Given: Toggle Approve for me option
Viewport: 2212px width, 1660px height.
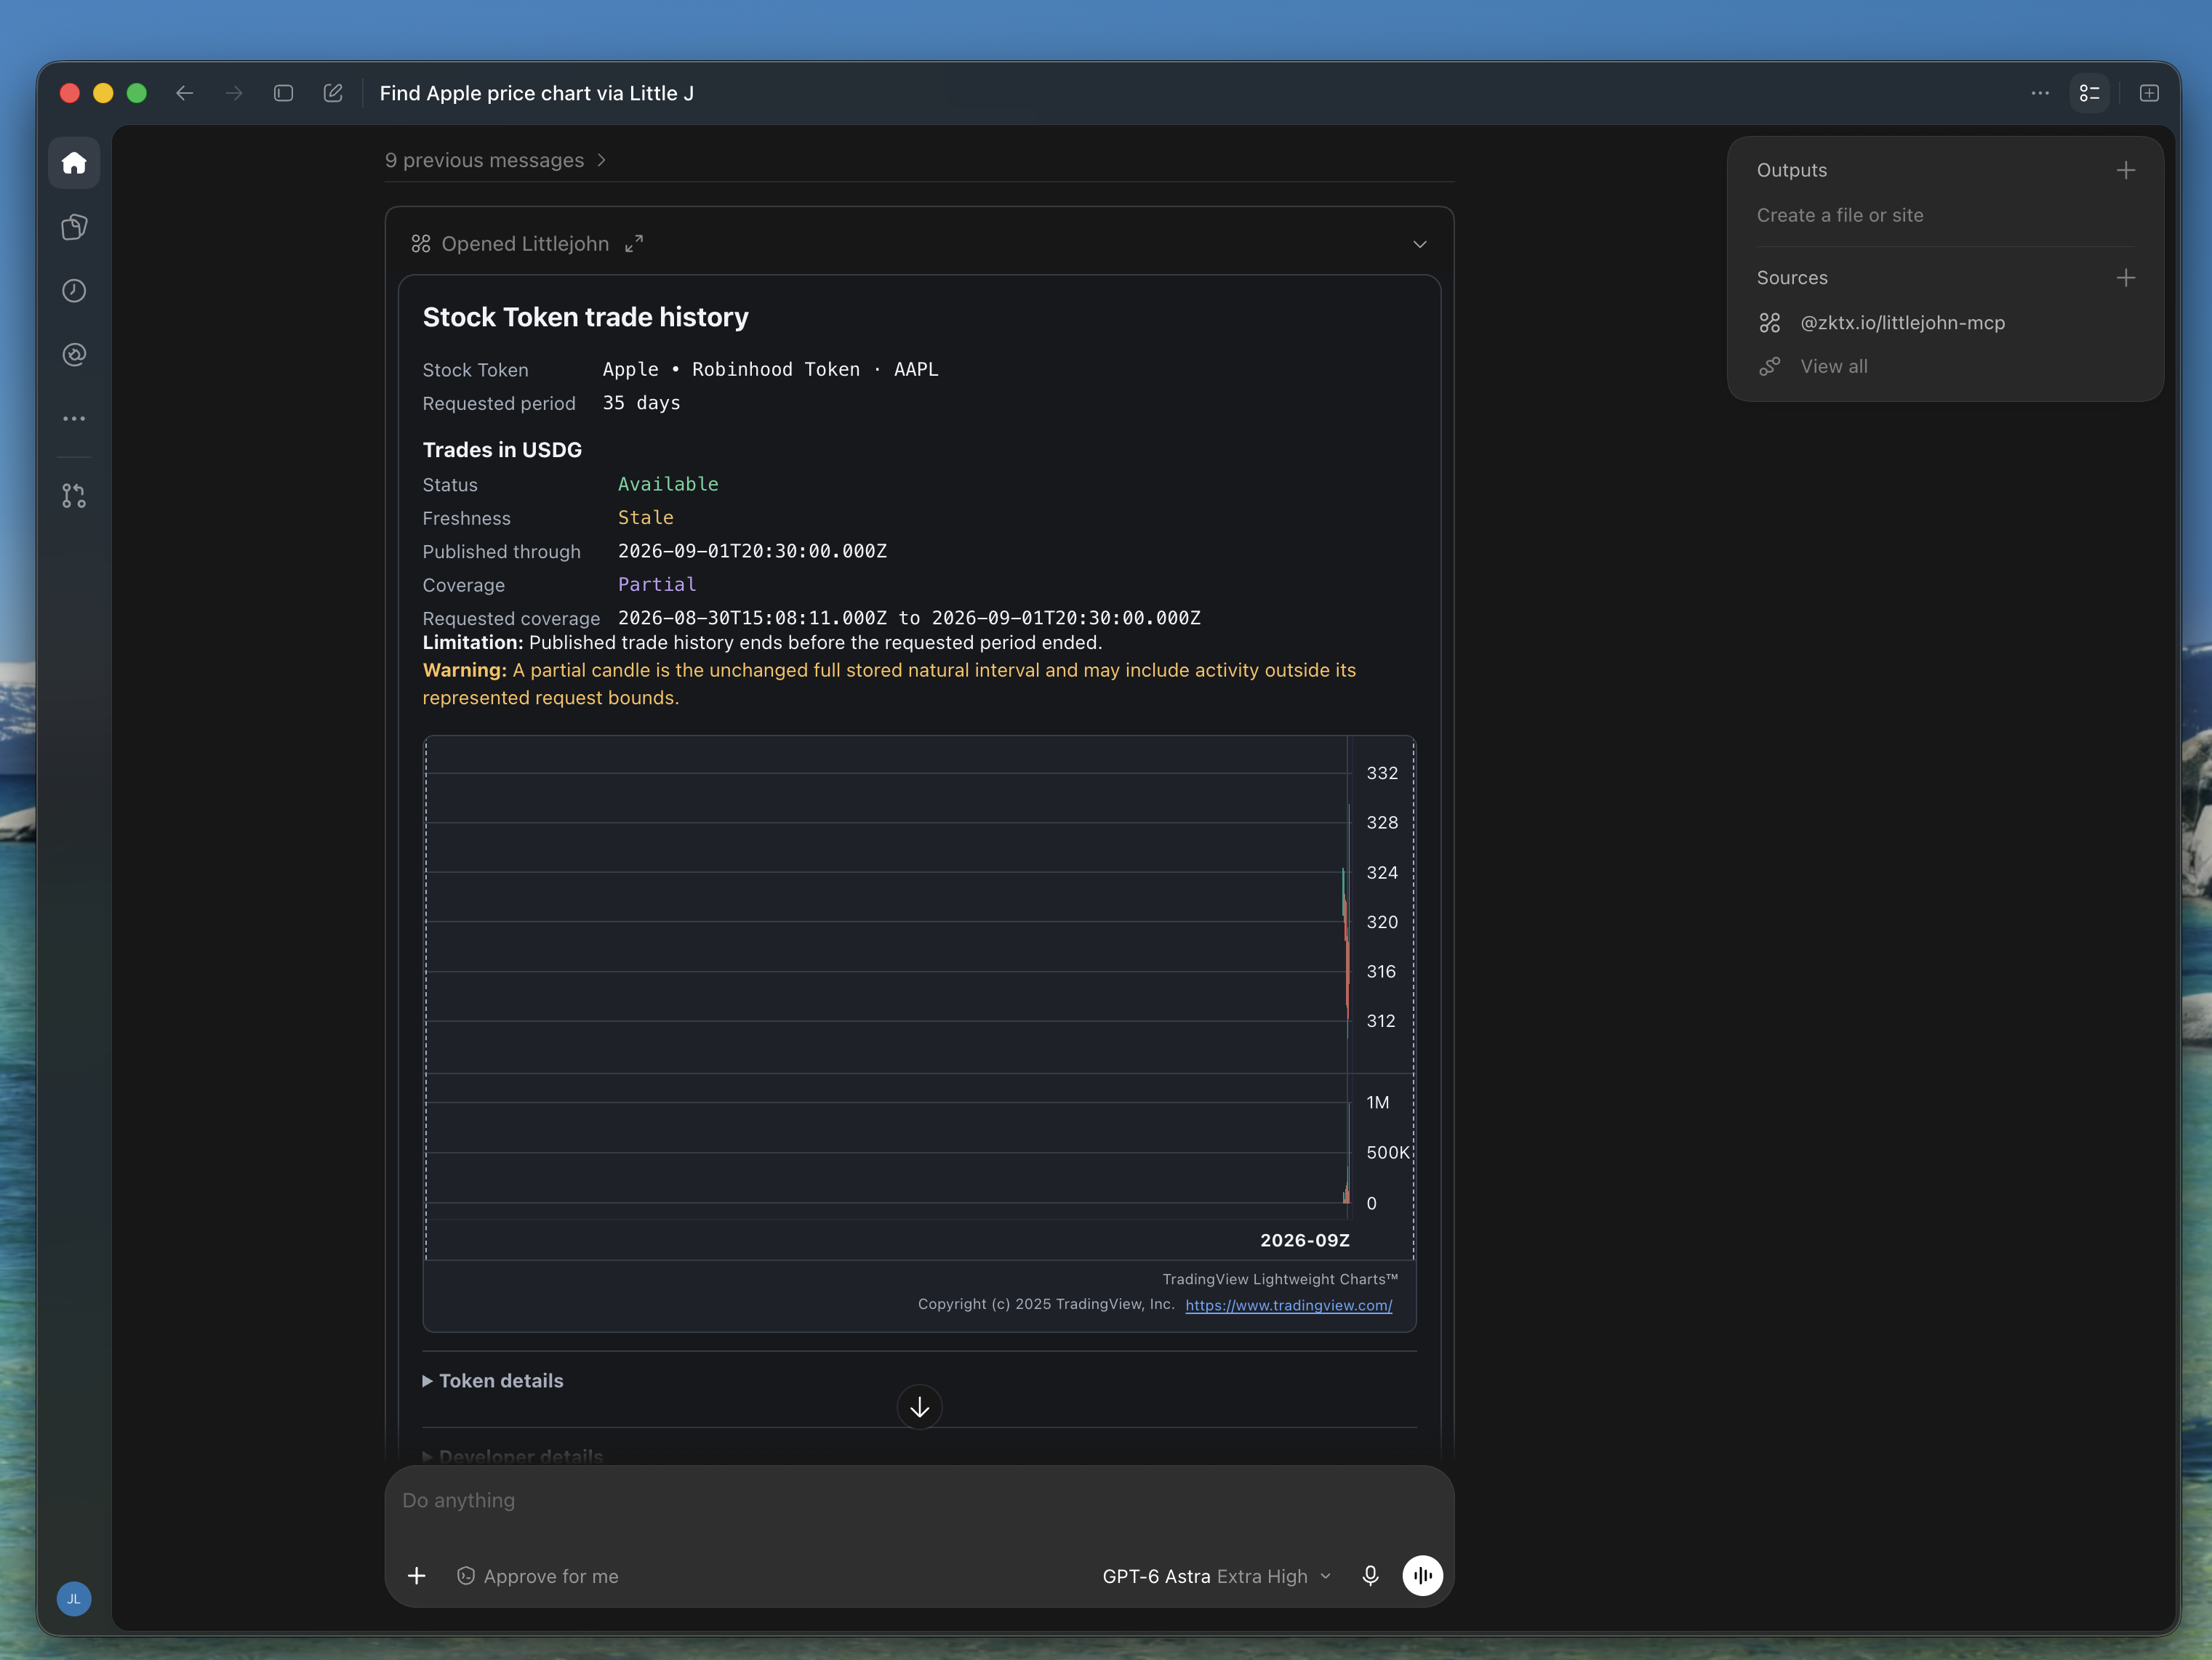Looking at the screenshot, I should (538, 1576).
